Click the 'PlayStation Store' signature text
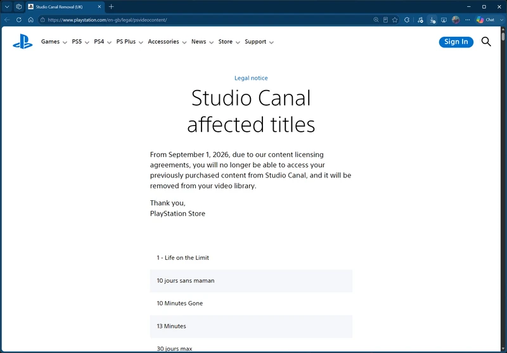Viewport: 507px width, 353px height. point(177,214)
